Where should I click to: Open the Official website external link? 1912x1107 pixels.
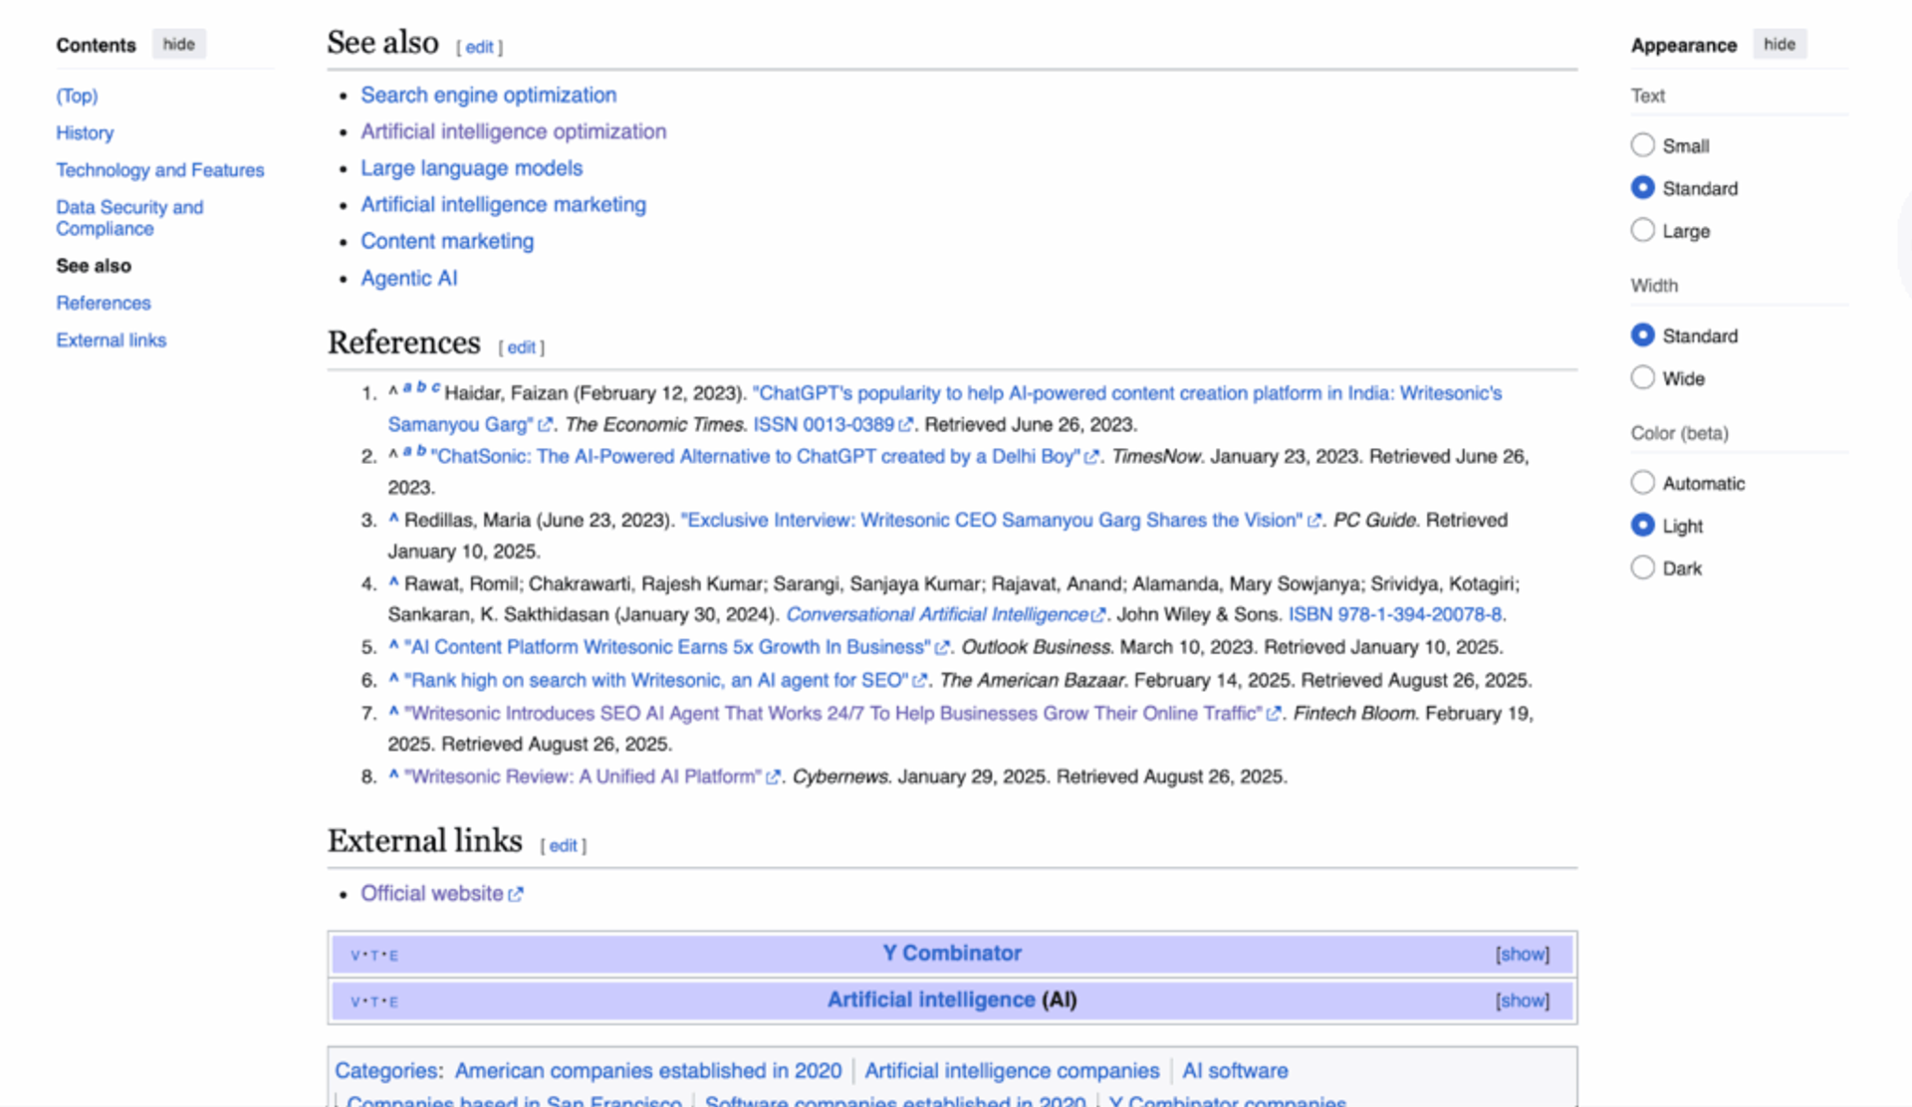(441, 893)
